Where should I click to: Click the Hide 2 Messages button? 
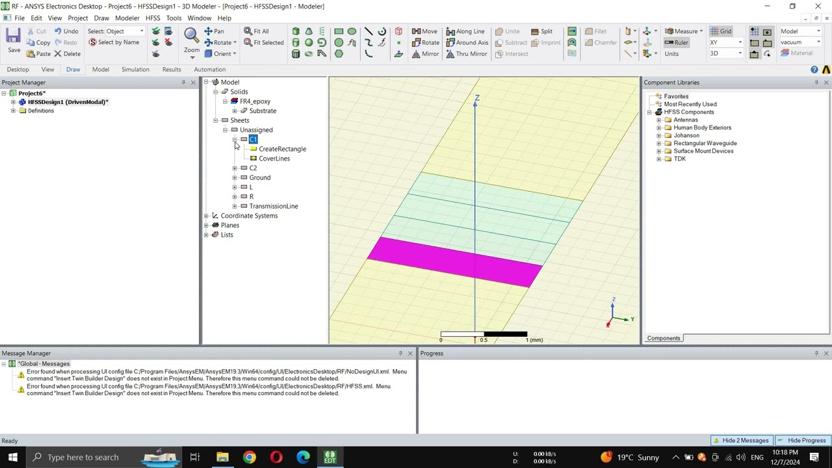(740, 441)
